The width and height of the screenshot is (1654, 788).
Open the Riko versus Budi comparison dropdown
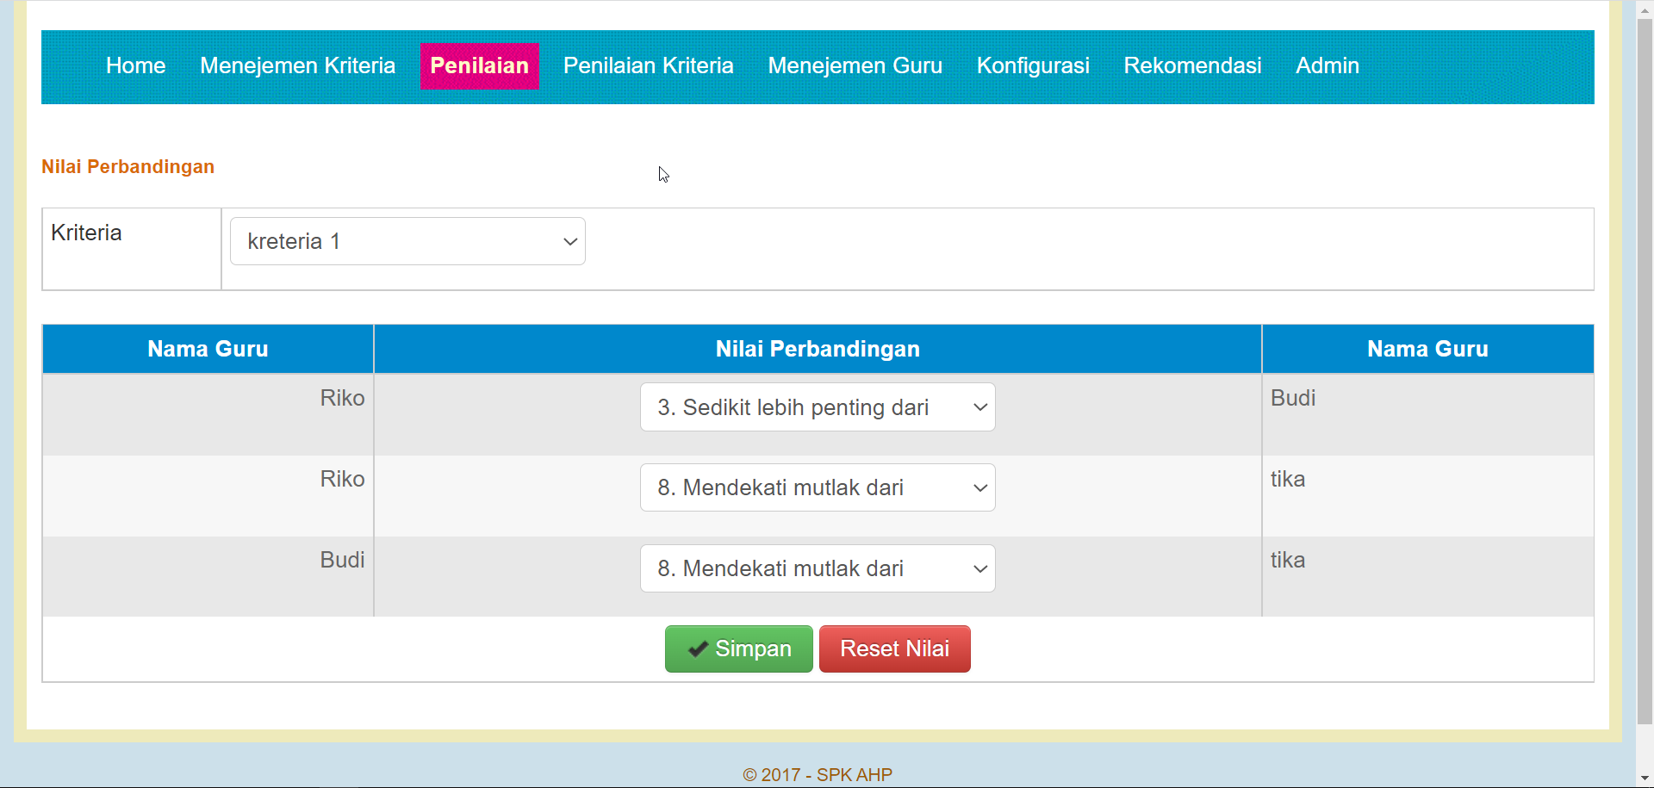tap(818, 407)
